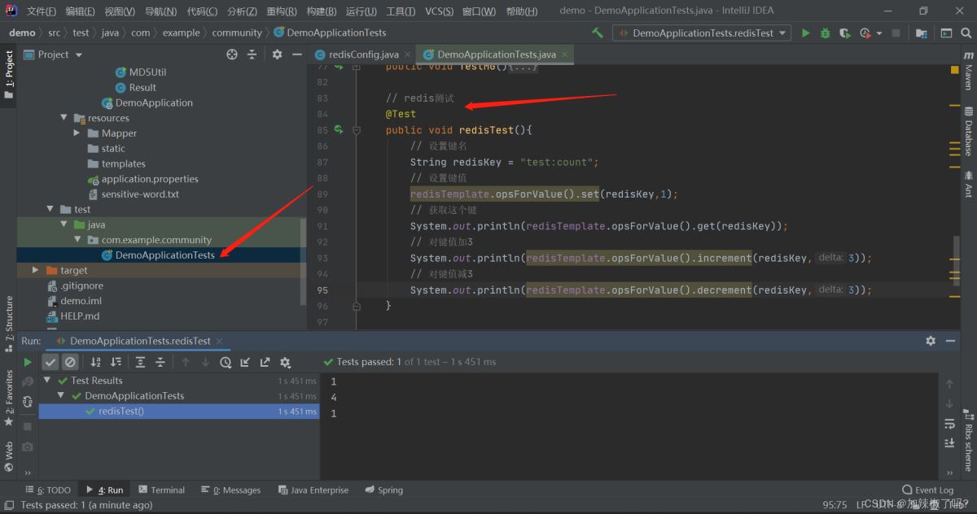The image size is (977, 514).
Task: Open the Event Log button
Action: coord(928,490)
